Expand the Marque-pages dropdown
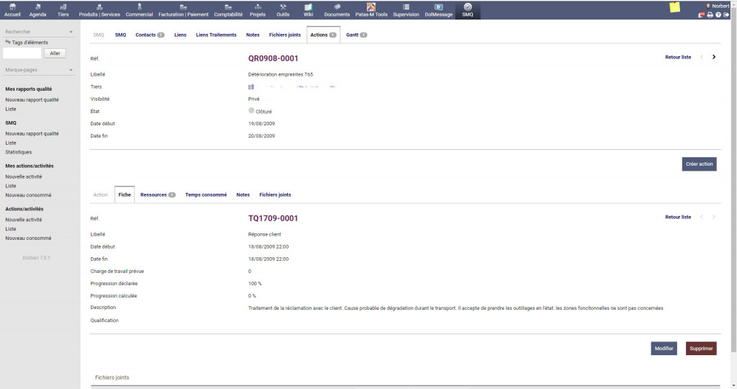Screen dimensions: 737x389 tap(39, 70)
